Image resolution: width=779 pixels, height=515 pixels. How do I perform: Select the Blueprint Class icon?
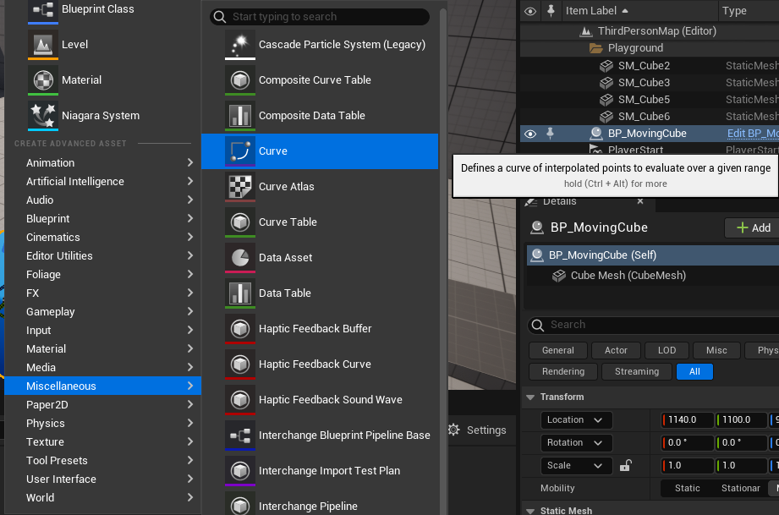point(43,10)
